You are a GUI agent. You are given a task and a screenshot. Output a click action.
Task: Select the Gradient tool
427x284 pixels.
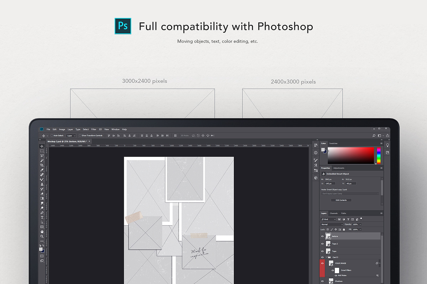42,198
